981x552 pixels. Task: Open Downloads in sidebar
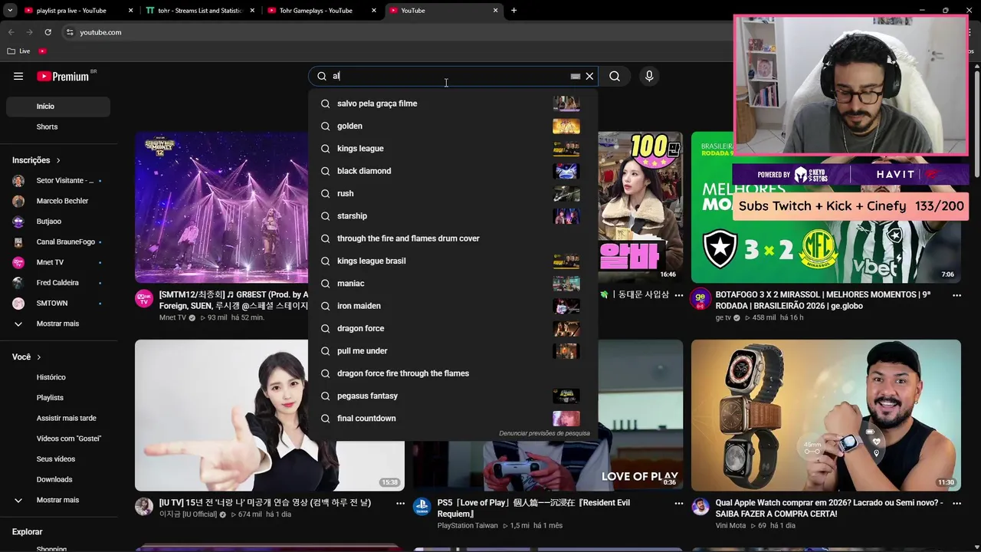tap(58, 480)
